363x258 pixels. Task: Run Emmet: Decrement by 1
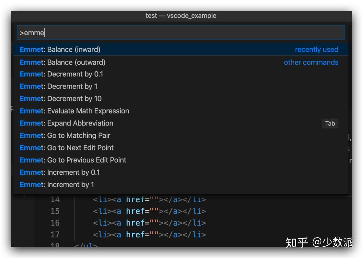[x=58, y=87]
